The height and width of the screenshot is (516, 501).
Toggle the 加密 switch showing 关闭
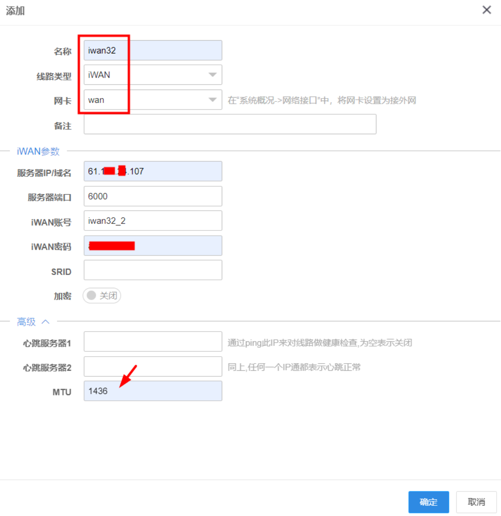point(102,295)
